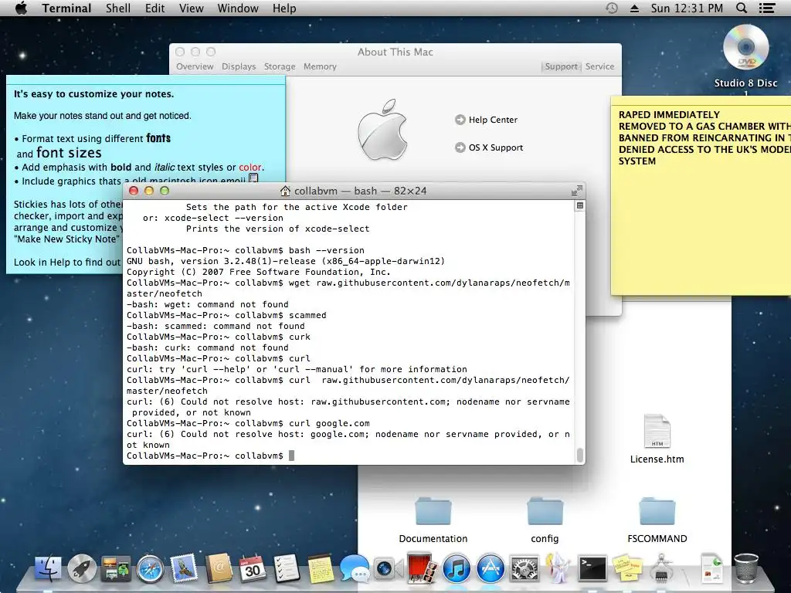The height and width of the screenshot is (593, 791).
Task: Click 'About This Mac' window title
Action: tap(395, 52)
